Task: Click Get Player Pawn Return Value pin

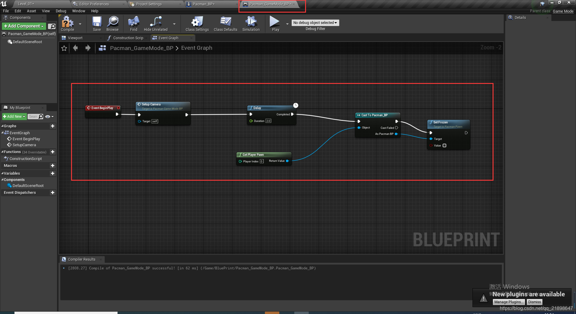Action: pyautogui.click(x=287, y=161)
